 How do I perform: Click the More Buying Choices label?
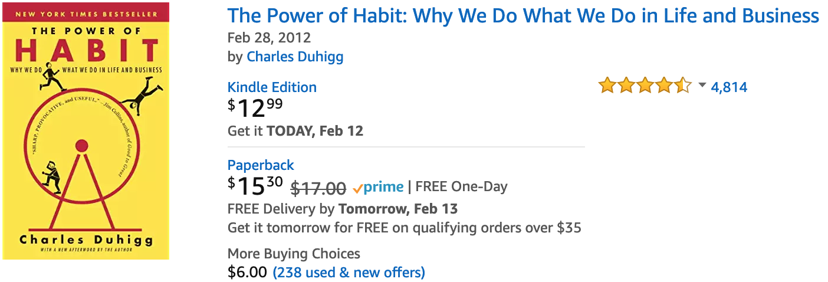[294, 254]
